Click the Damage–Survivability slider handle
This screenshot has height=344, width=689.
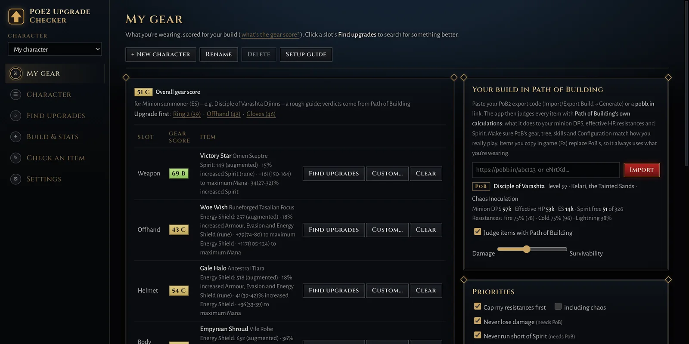527,249
